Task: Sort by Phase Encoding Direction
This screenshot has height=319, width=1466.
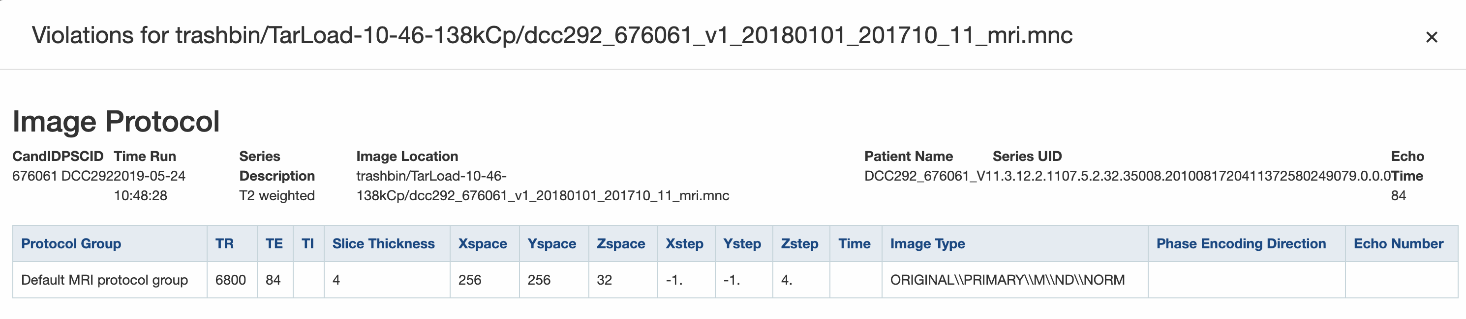Action: [1241, 243]
